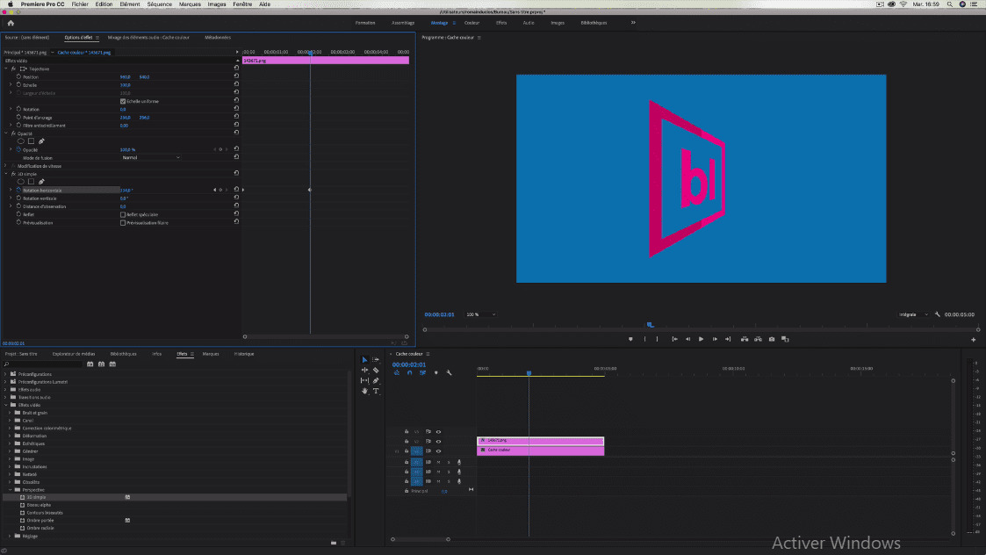Image resolution: width=986 pixels, height=555 pixels.
Task: Select the Slip tool
Action: pyautogui.click(x=364, y=380)
